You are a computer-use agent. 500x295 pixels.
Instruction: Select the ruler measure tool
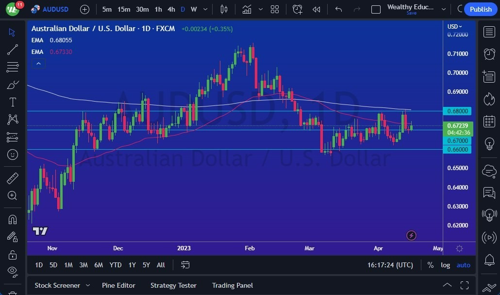tap(12, 178)
